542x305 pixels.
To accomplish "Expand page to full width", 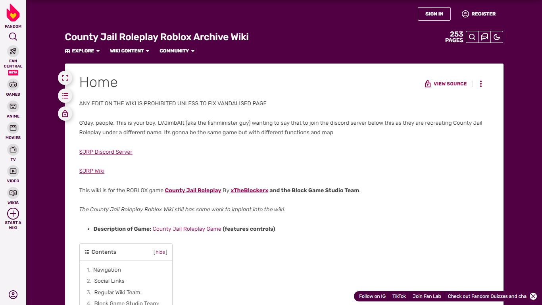I will pyautogui.click(x=65, y=78).
